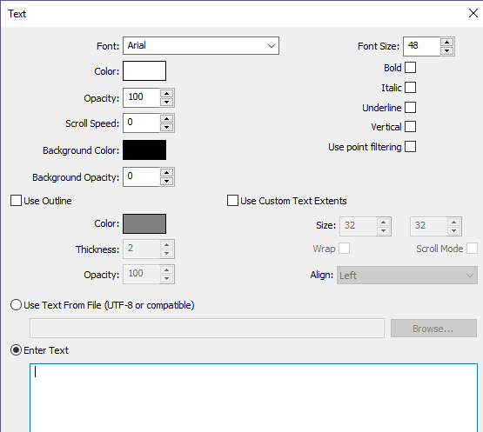Check Use Custom Text Extents

click(232, 200)
